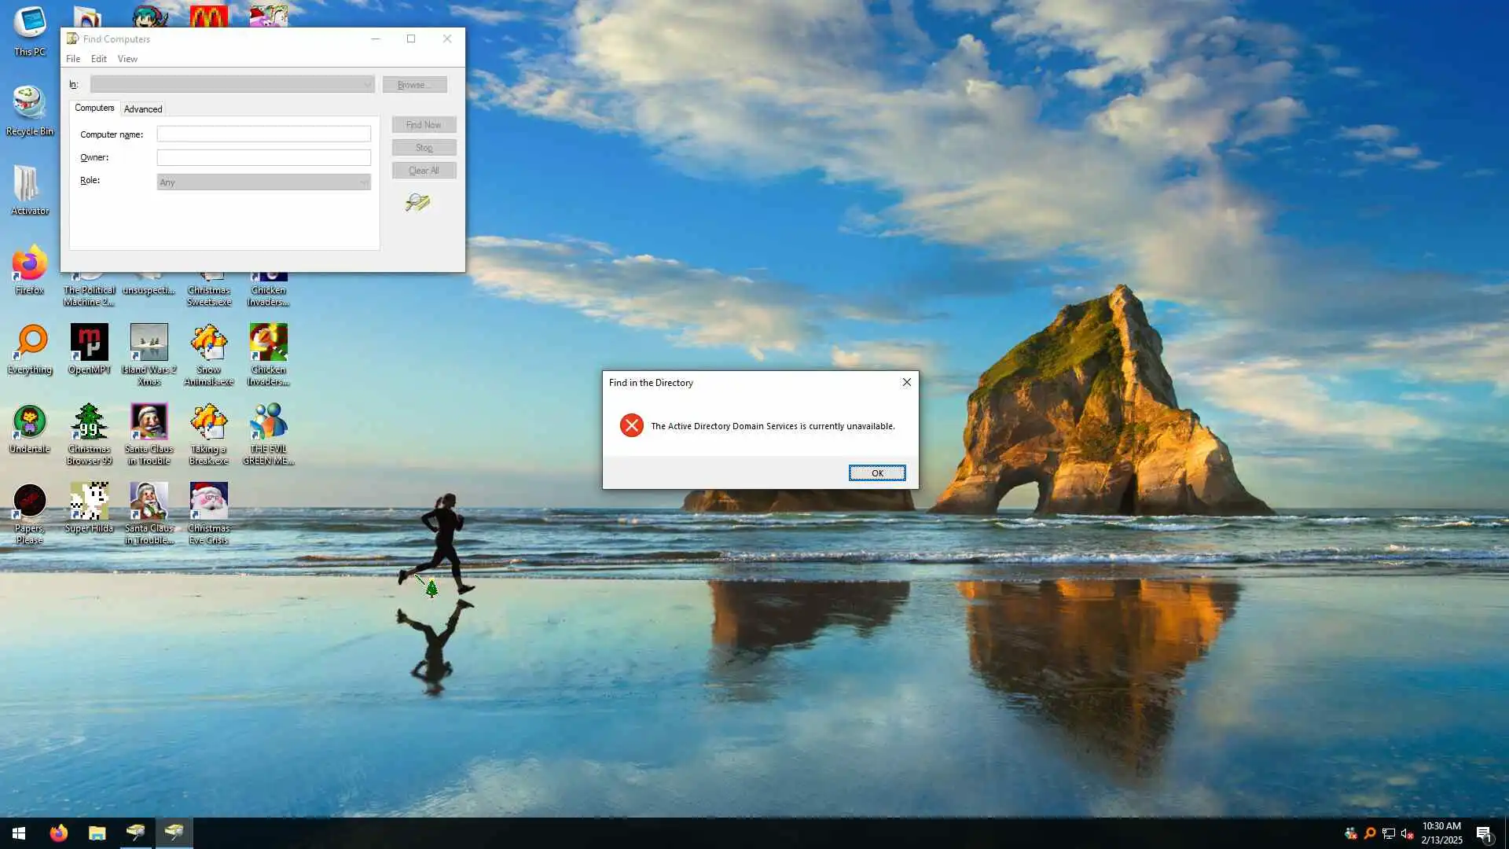Click into the Computer name field

263,134
